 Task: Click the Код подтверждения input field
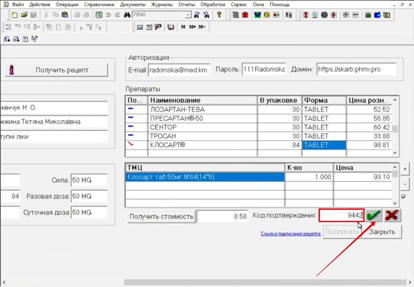tap(341, 215)
